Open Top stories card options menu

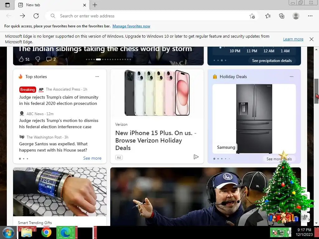[x=97, y=77]
